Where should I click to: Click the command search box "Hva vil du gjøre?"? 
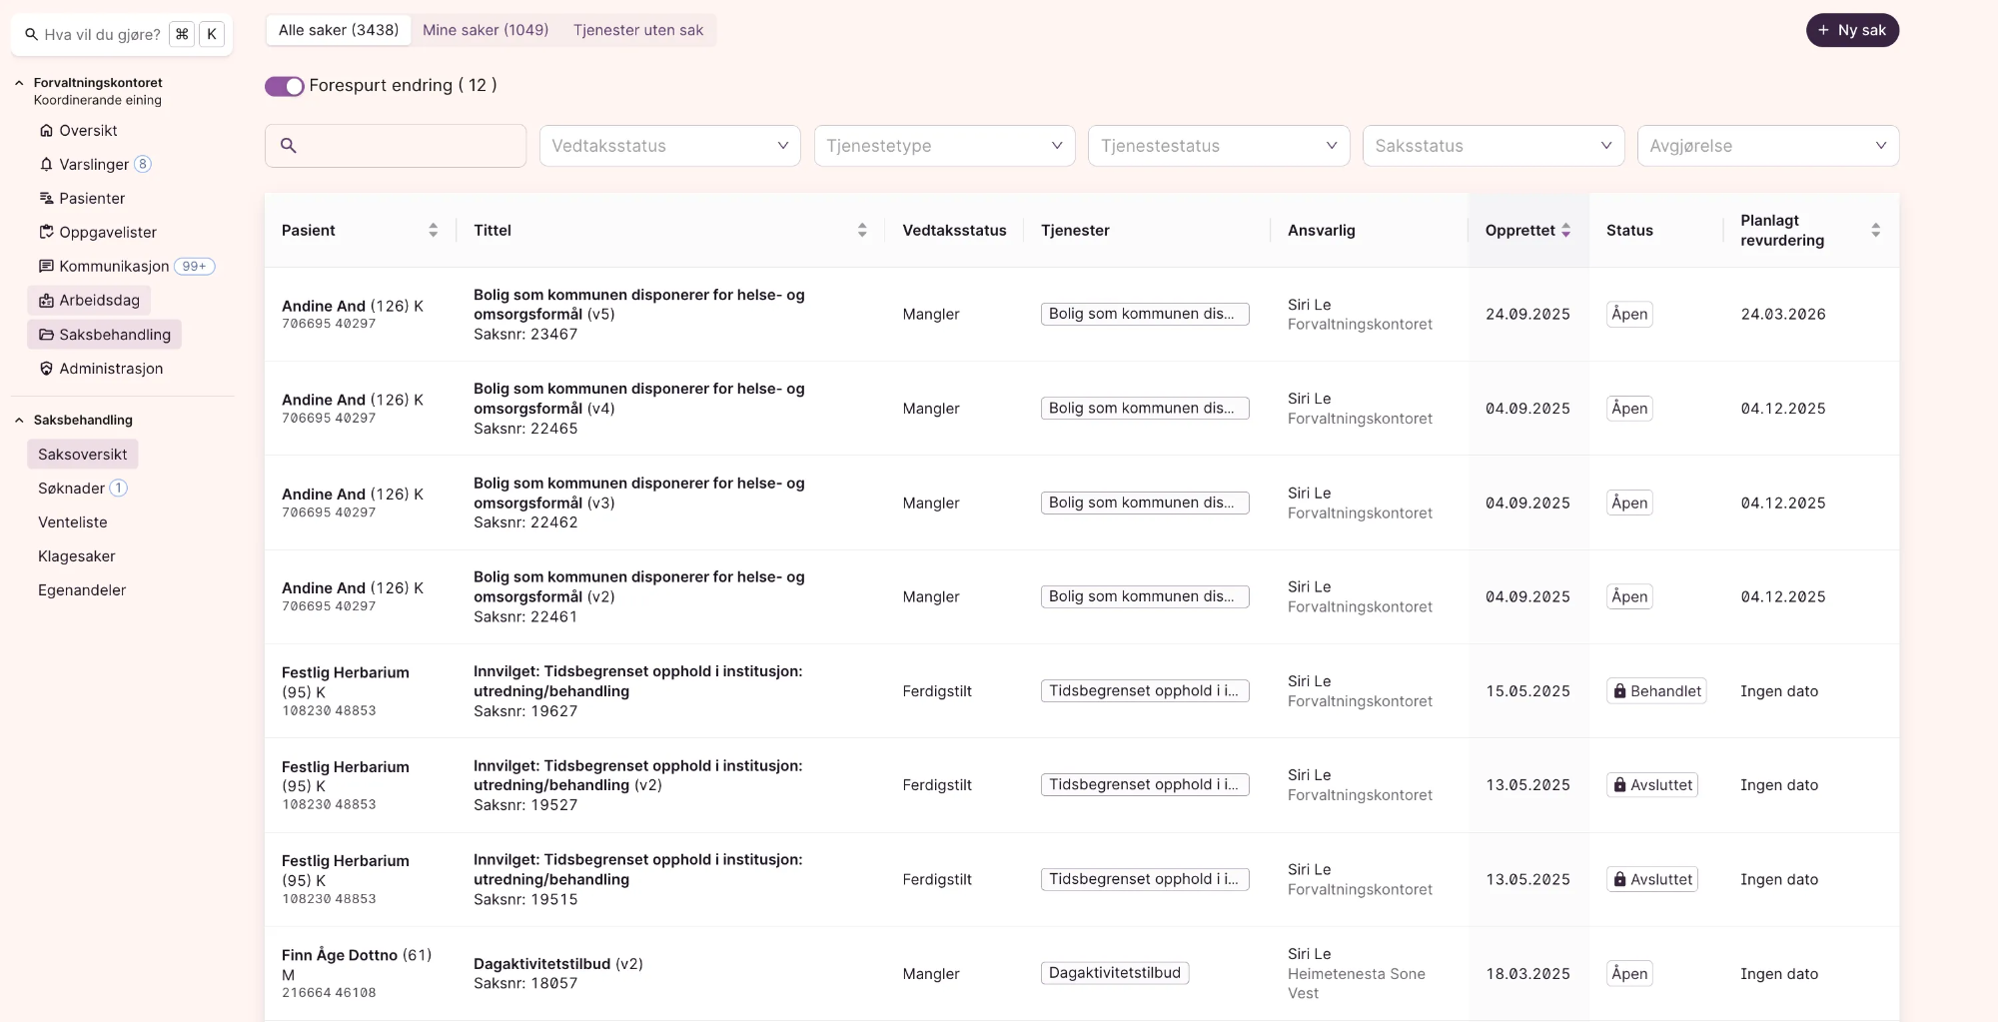pyautogui.click(x=100, y=35)
